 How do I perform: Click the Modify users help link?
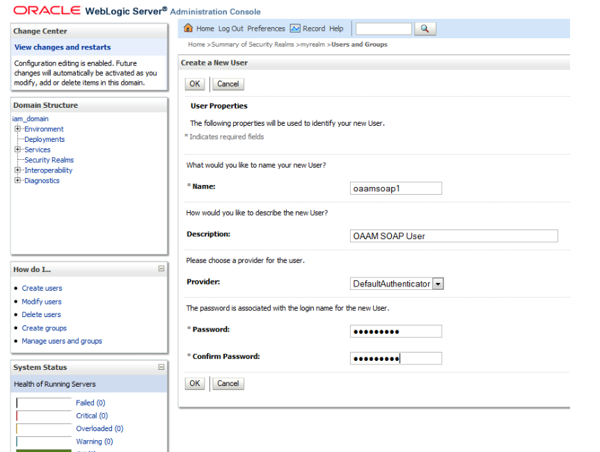(41, 301)
